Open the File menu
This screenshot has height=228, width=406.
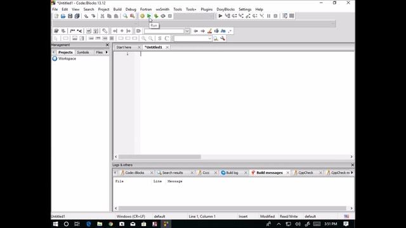click(x=55, y=9)
